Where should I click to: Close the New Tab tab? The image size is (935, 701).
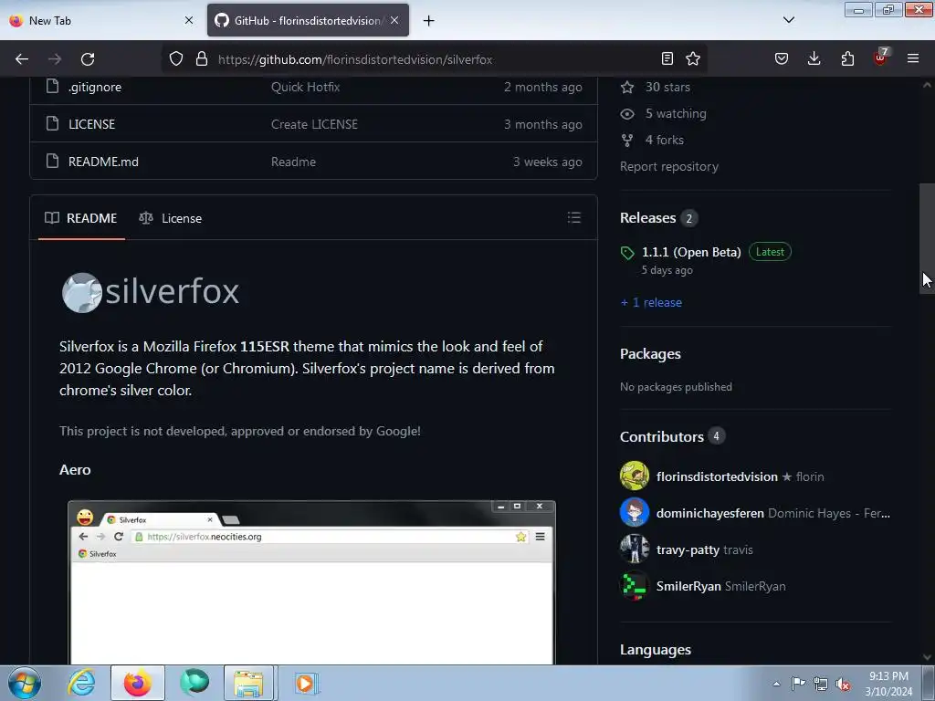coord(189,20)
